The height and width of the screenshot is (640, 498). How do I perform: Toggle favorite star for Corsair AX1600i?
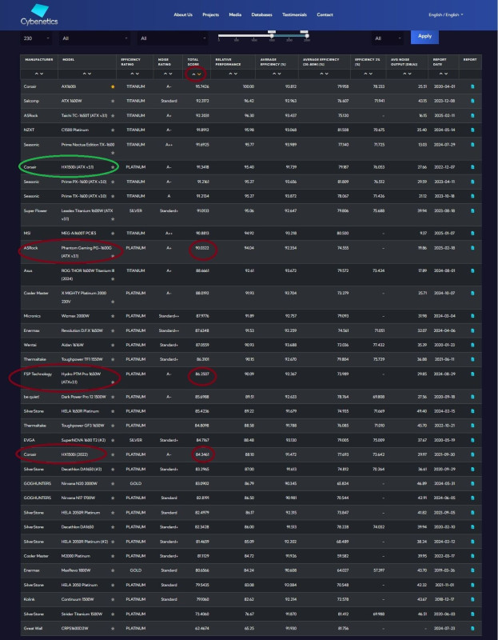point(113,86)
